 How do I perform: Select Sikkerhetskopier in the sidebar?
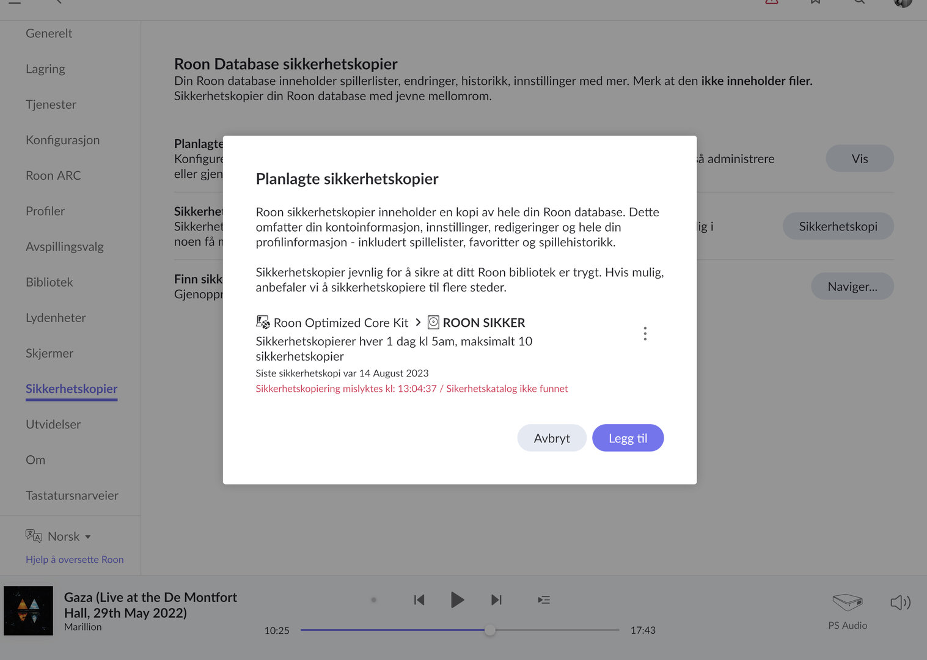[x=71, y=389]
